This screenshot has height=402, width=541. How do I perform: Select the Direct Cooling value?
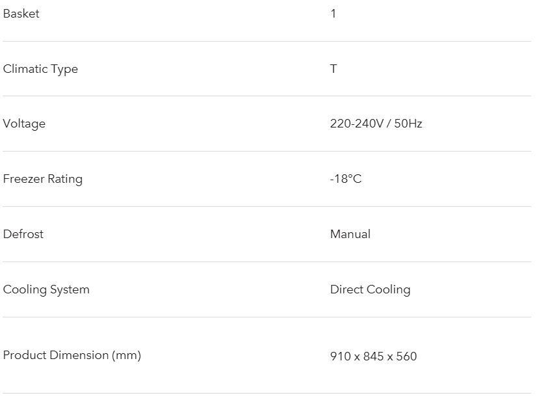[370, 289]
